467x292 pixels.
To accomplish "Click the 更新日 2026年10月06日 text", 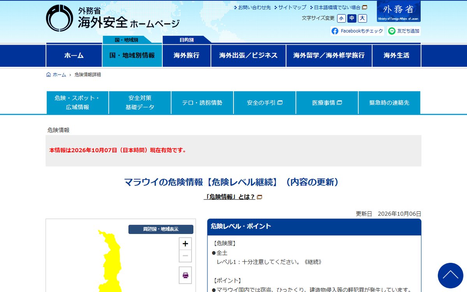I will (x=388, y=214).
